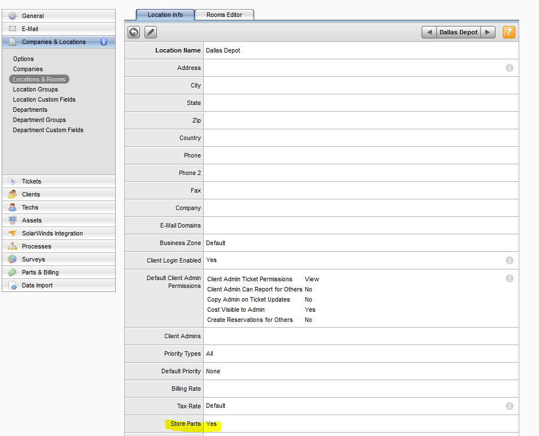The image size is (539, 436).
Task: Switch to the Location Info tab
Action: coord(165,15)
